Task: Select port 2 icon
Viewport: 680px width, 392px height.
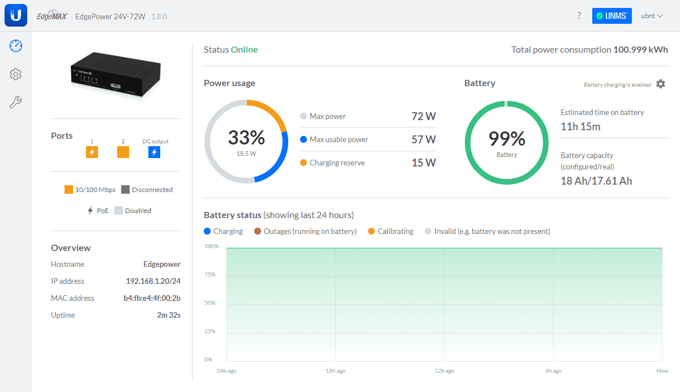Action: pos(123,152)
